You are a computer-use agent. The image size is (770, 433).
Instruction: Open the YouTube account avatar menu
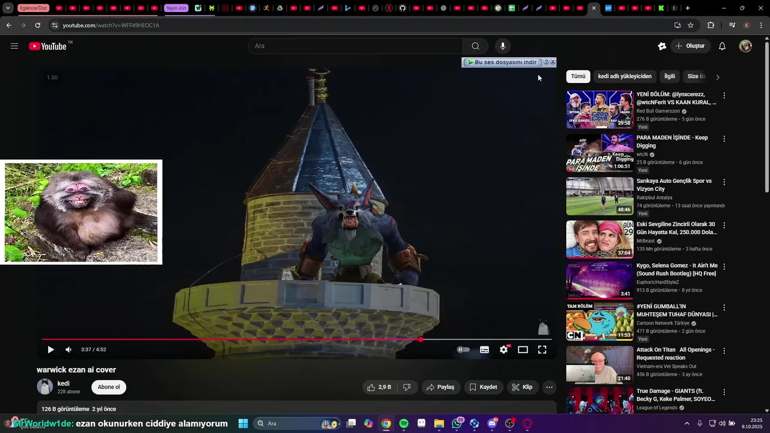[x=745, y=46]
